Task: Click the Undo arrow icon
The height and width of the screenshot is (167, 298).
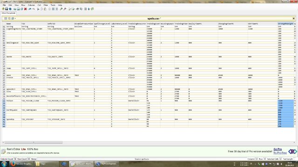Action: pos(30,9)
